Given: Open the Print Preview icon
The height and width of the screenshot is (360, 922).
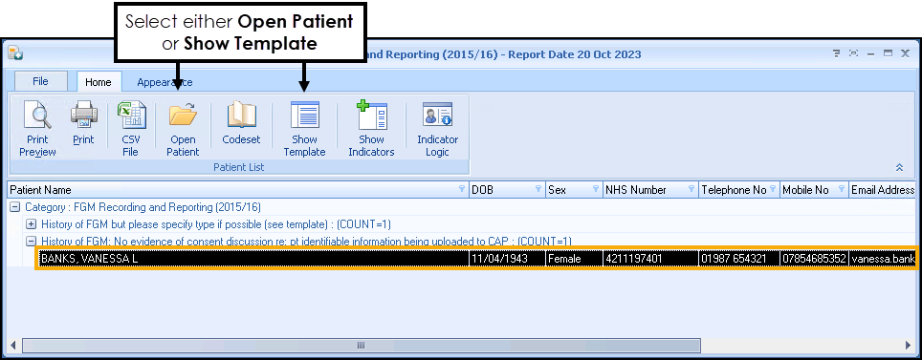Looking at the screenshot, I should (x=37, y=116).
